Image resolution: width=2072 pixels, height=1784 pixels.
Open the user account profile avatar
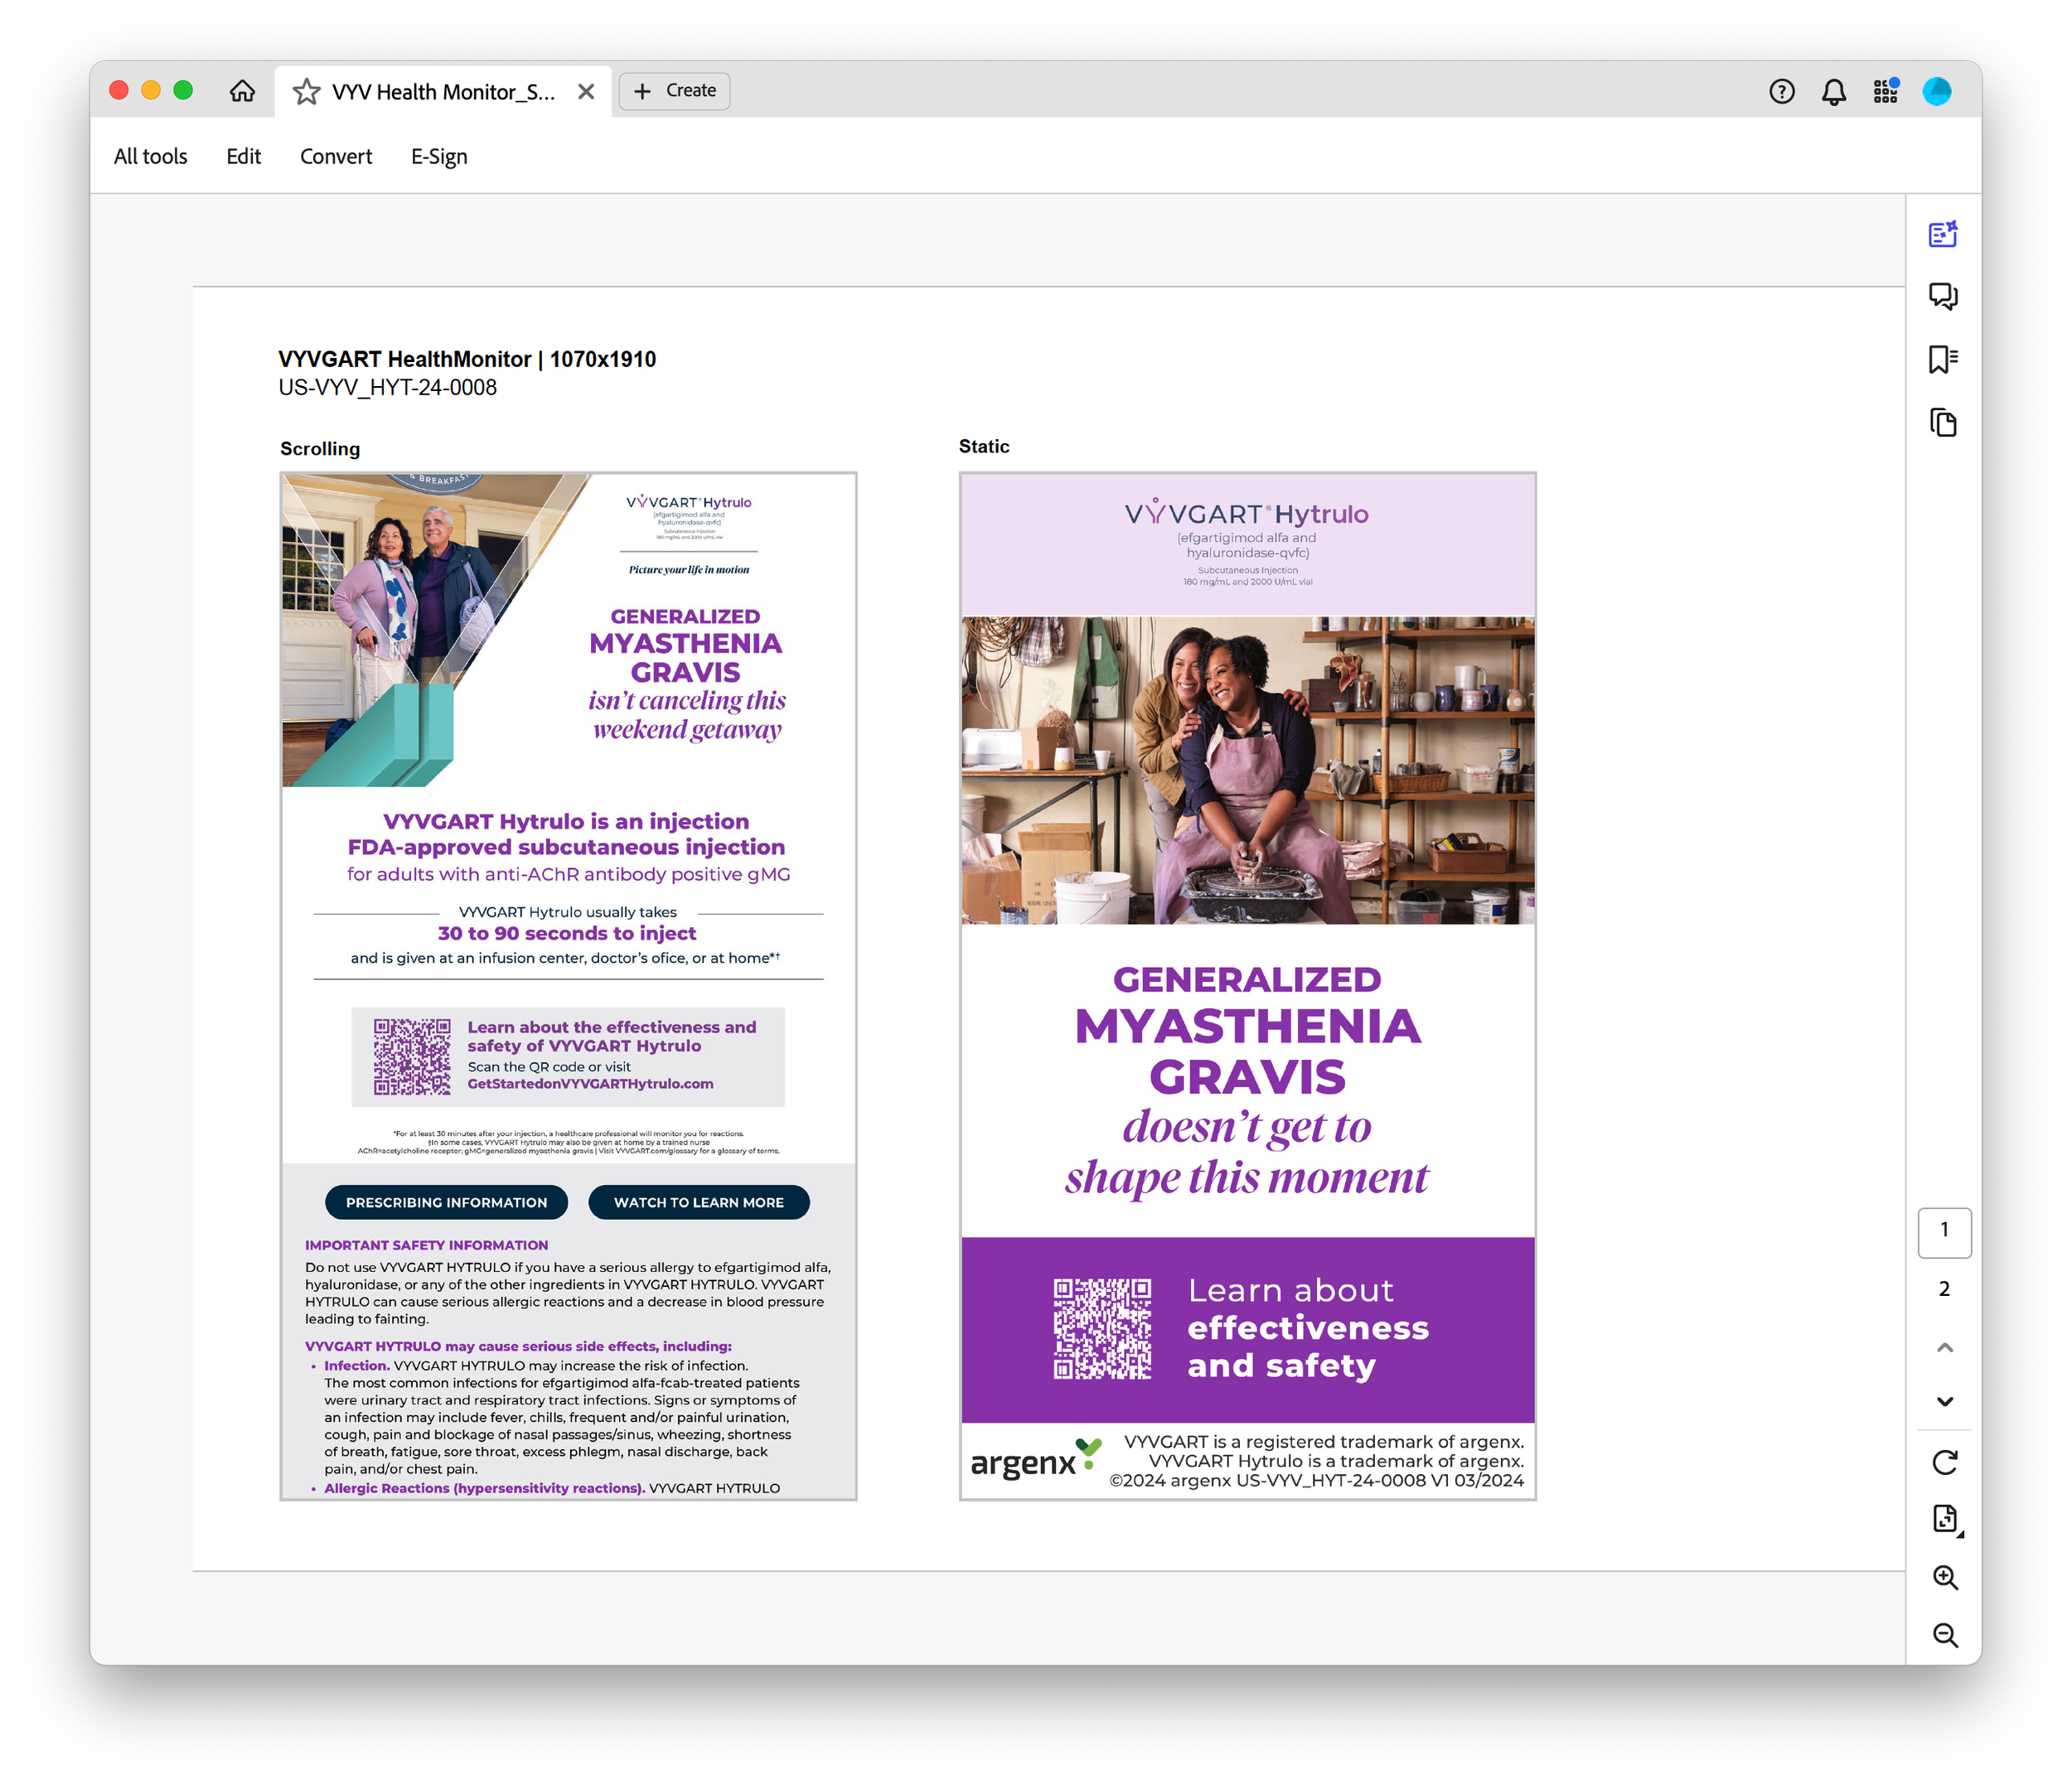tap(1936, 92)
